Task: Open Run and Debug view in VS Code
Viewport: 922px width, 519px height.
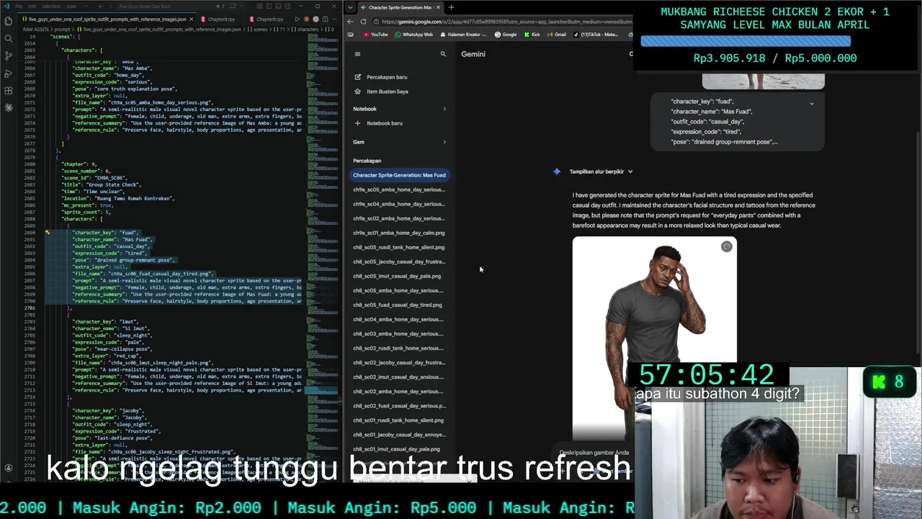Action: [8, 74]
